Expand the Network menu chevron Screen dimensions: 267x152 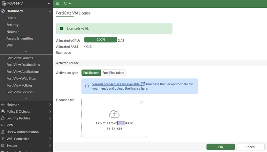tap(50, 104)
